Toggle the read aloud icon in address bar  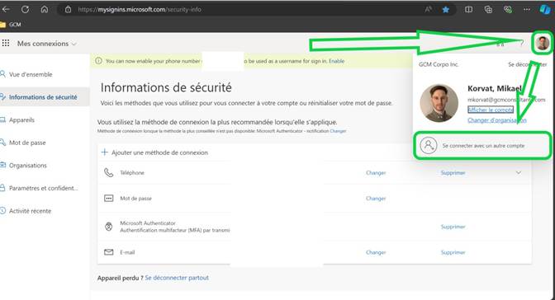point(429,10)
